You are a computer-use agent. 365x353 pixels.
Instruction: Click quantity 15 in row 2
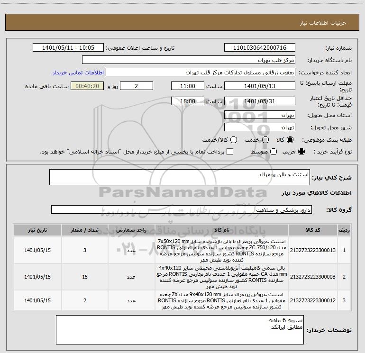(85, 277)
